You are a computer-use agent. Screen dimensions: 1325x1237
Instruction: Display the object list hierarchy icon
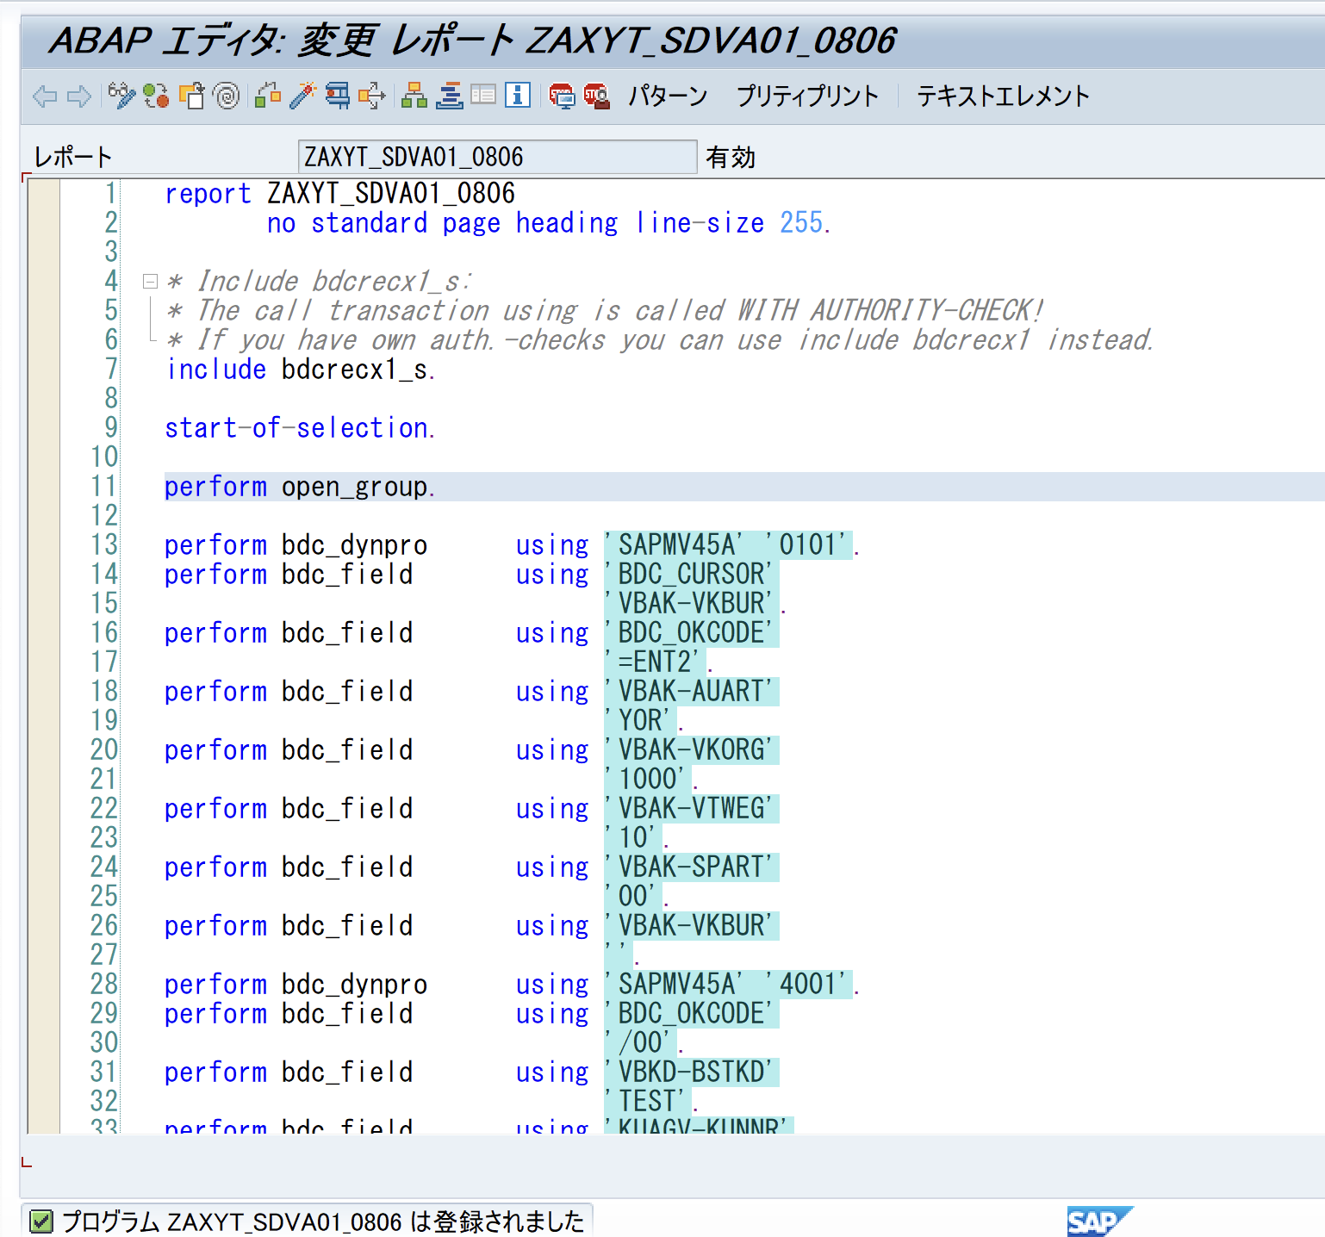click(x=414, y=96)
